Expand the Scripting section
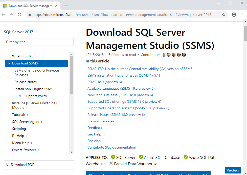The width and height of the screenshot is (247, 175). [21, 129]
